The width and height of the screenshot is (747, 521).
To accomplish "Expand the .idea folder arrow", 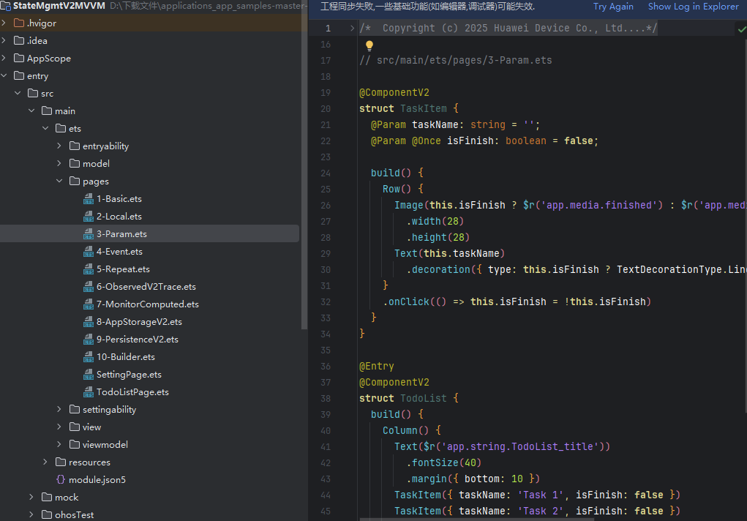I will [x=4, y=40].
